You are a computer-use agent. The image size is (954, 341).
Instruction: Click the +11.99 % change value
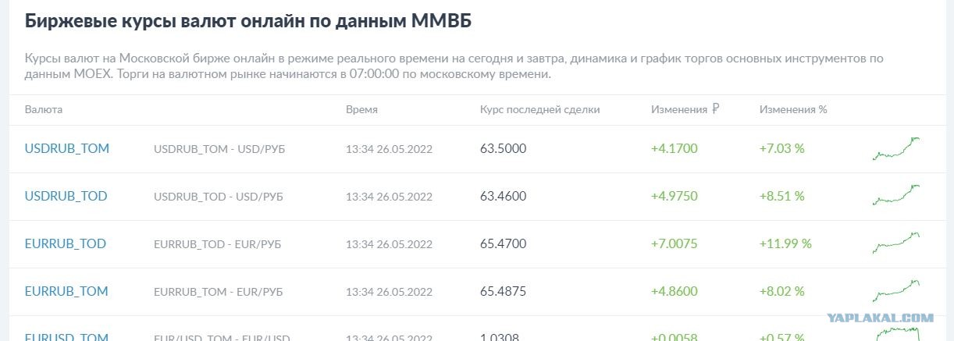[785, 243]
